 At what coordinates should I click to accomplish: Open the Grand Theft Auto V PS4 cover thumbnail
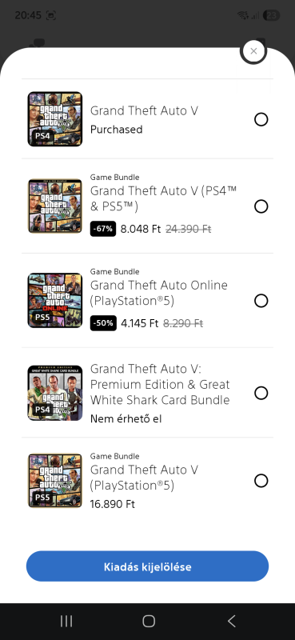[55, 118]
